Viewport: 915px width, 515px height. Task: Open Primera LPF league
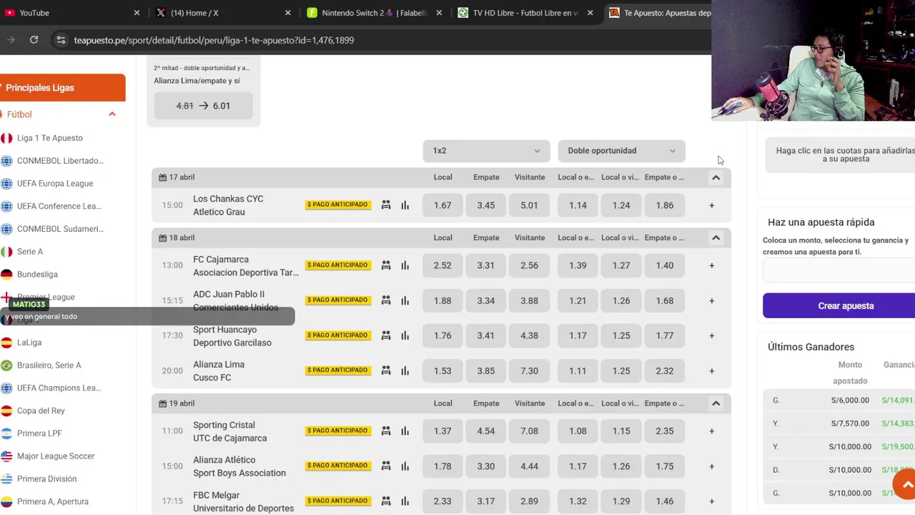39,433
